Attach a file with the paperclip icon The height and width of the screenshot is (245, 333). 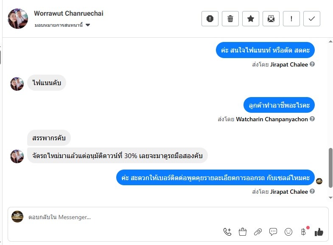[258, 231]
